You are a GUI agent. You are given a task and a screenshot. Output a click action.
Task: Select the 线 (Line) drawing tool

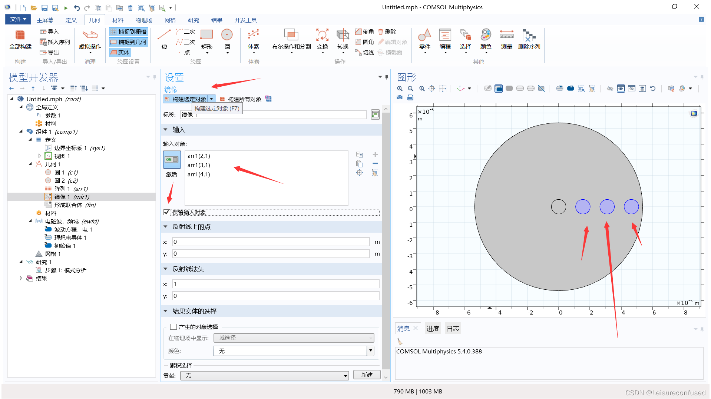point(164,40)
